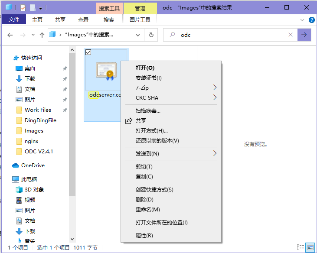Image resolution: width=317 pixels, height=253 pixels.
Task: Select the odcserver.cer certificate thumbnail
Action: (106, 71)
